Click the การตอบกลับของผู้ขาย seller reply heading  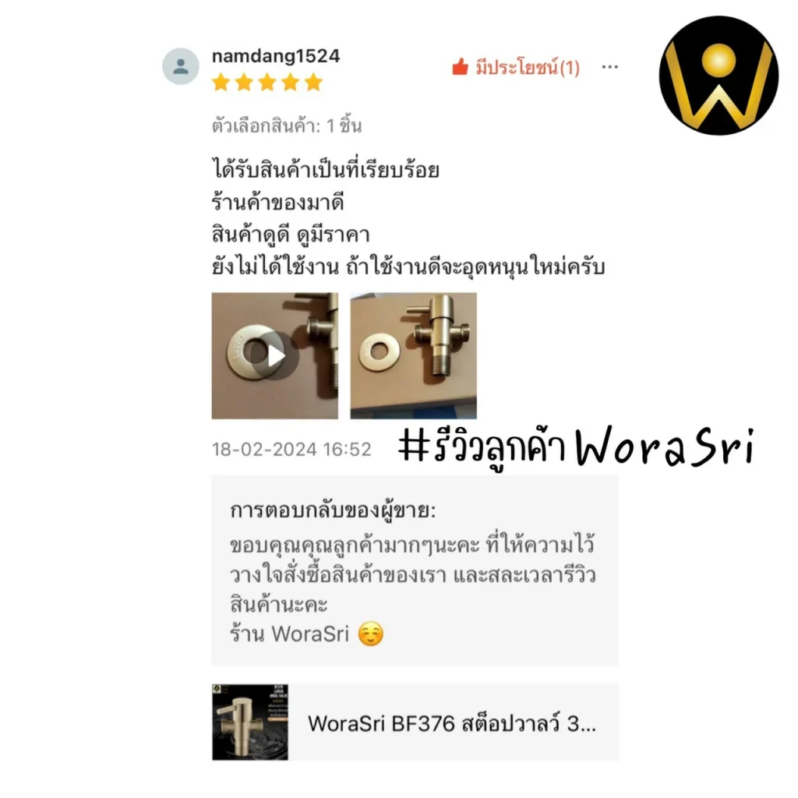333,510
